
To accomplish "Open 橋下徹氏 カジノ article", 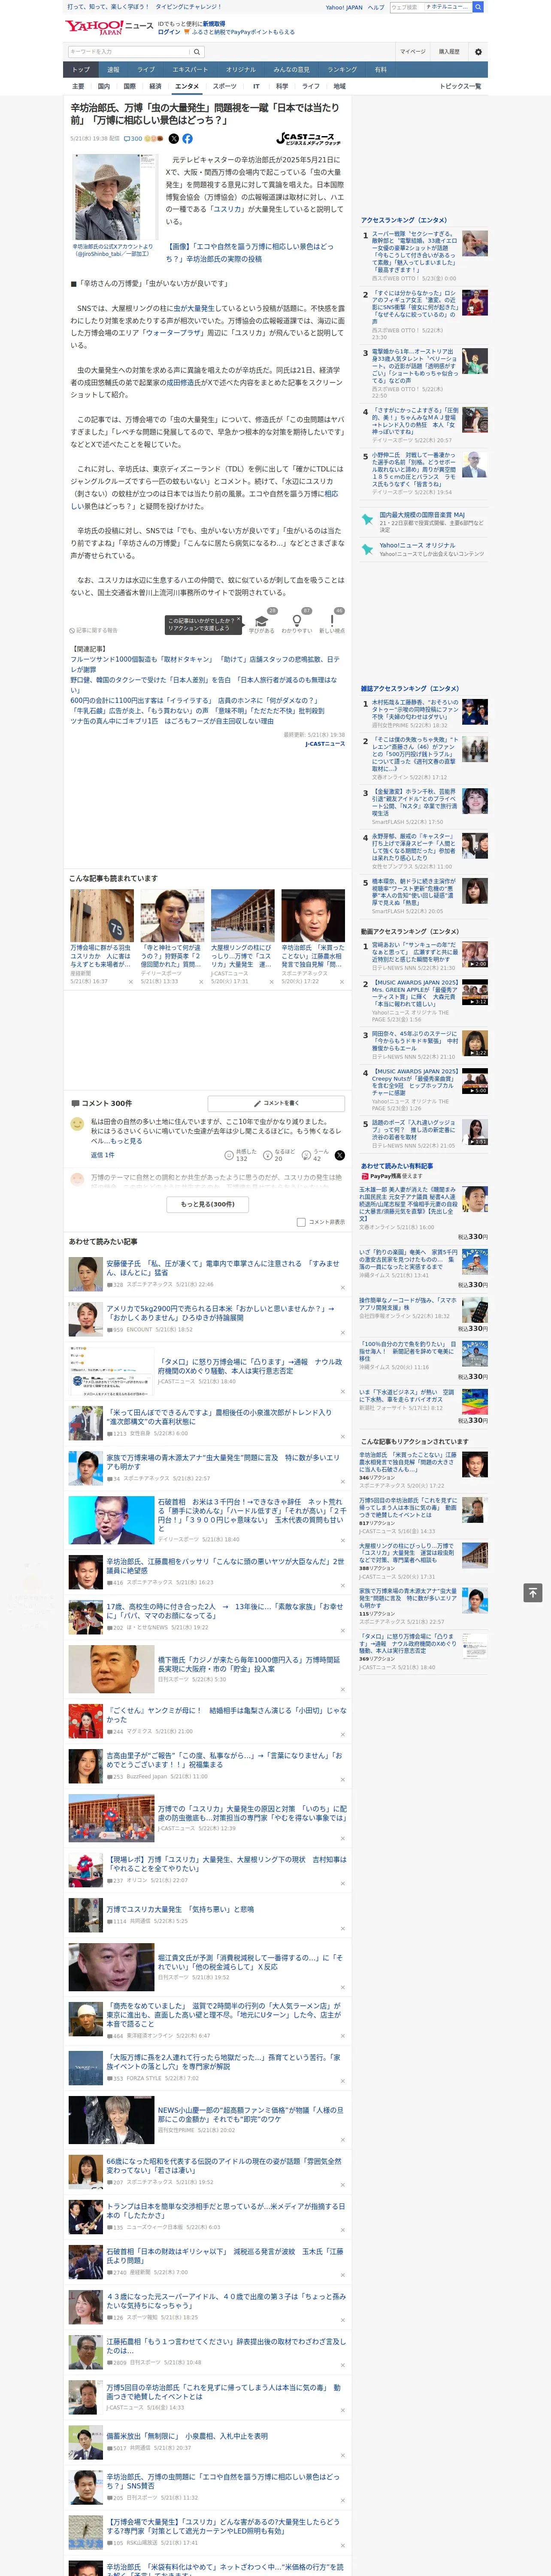I will coord(249,1664).
